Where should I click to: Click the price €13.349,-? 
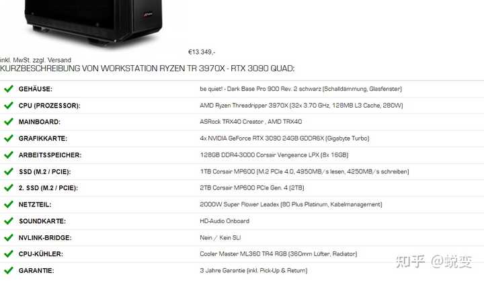pyautogui.click(x=202, y=52)
